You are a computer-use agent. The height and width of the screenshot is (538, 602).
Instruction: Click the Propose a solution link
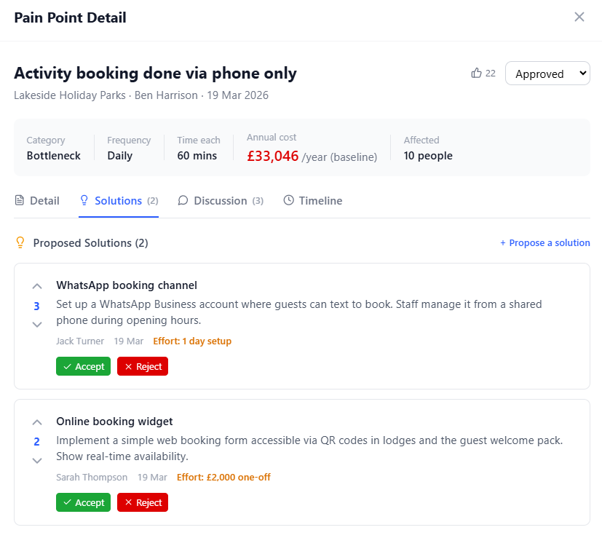[544, 243]
